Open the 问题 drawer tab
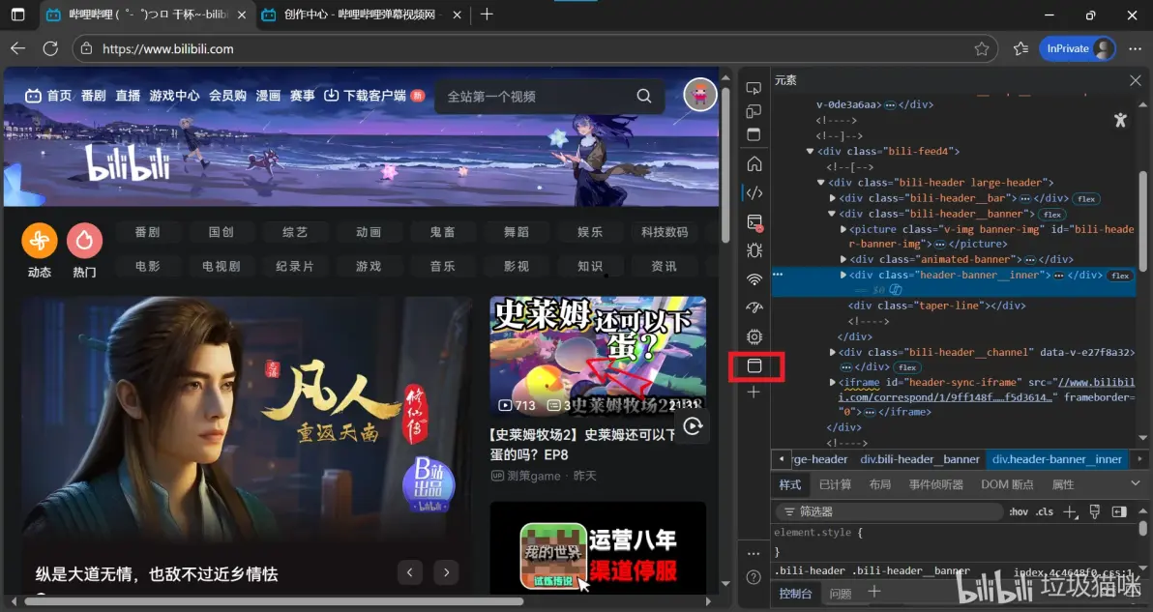 pyautogui.click(x=841, y=594)
